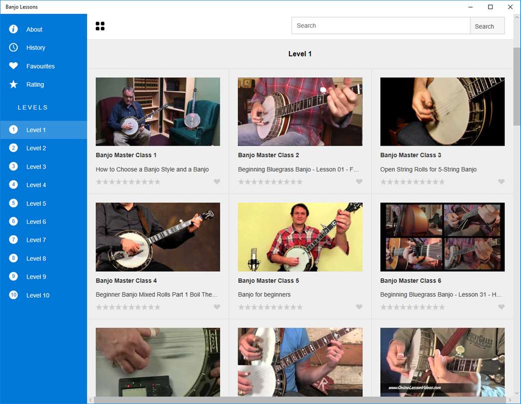This screenshot has width=521, height=404.
Task: Click the Banjo Master Class 6 title
Action: (x=411, y=280)
